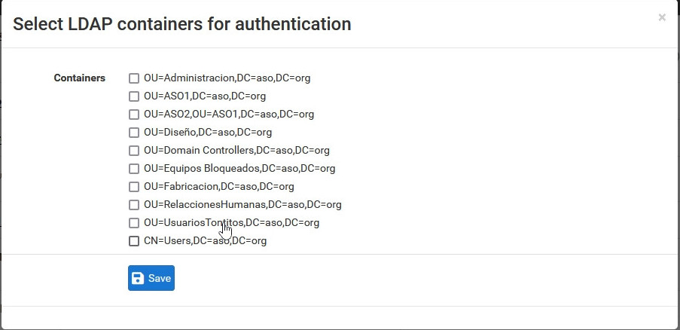Image resolution: width=680 pixels, height=330 pixels.
Task: Click the 'OU=Equipos Bloqueados,DC=aso,DC=org' label text
Action: [x=239, y=169]
